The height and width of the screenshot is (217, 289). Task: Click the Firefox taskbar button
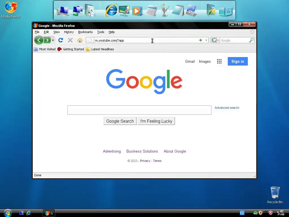click(49, 213)
